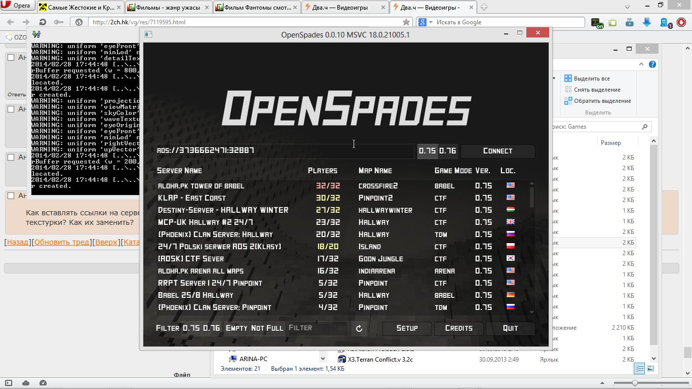
Task: Click the server address input field
Action: (285, 151)
